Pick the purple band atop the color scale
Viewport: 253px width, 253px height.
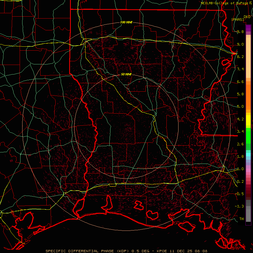click(x=248, y=28)
